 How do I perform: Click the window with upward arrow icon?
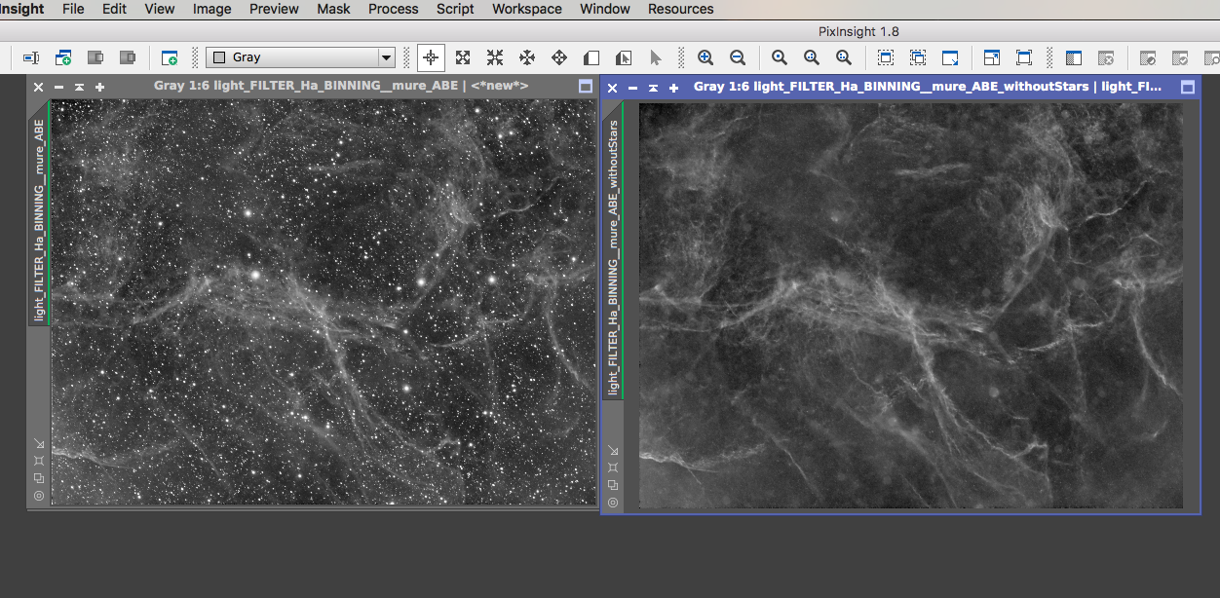(x=992, y=57)
